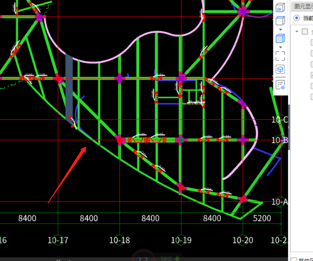
Task: Click axis label 10-C
Action: (280, 120)
